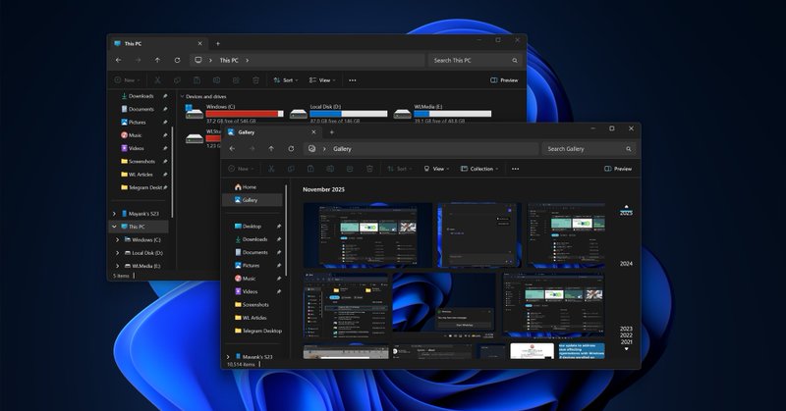Image resolution: width=786 pixels, height=411 pixels.
Task: Close the Gallery tab
Action: coord(313,132)
